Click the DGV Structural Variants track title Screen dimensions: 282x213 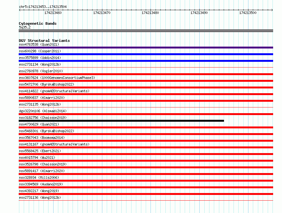[44, 41]
